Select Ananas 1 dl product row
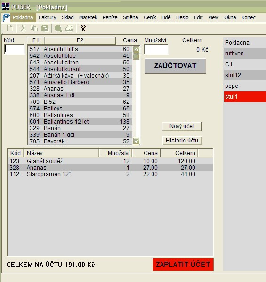This screenshot has height=282, width=266. (x=80, y=95)
